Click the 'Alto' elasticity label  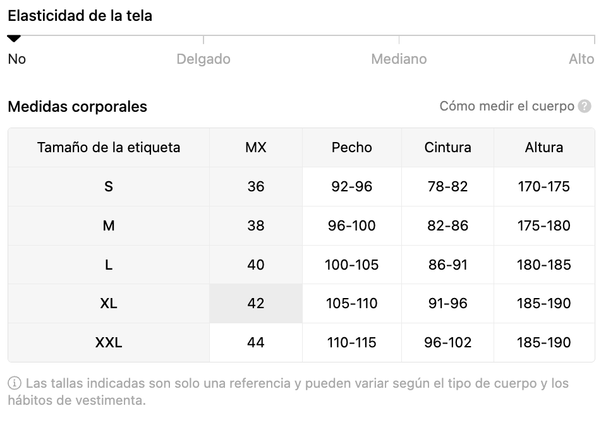[x=581, y=59]
